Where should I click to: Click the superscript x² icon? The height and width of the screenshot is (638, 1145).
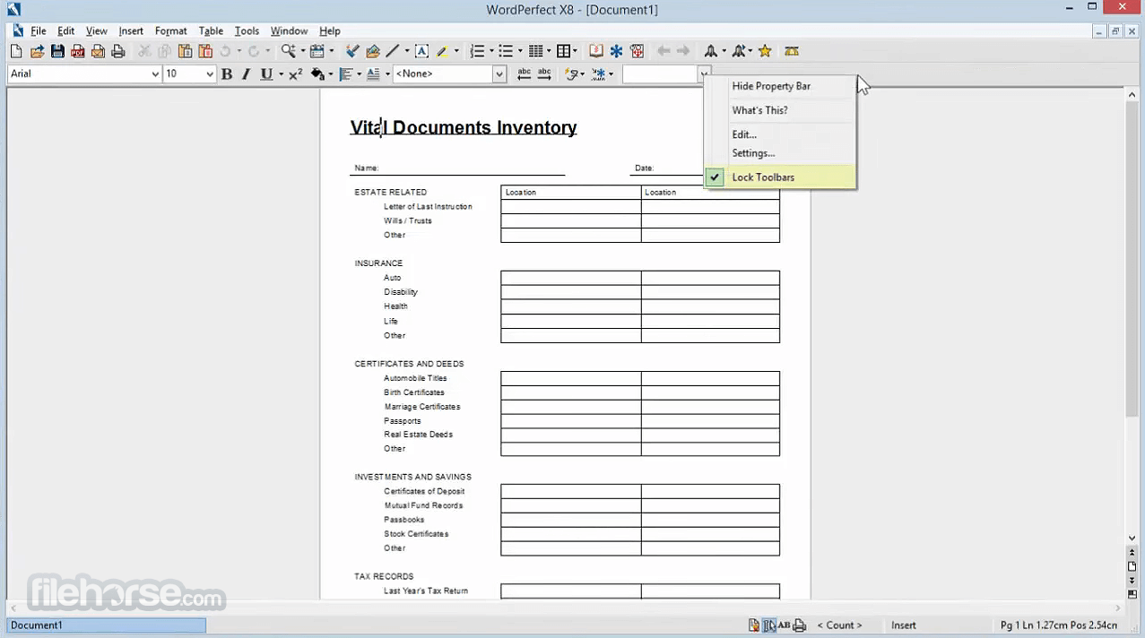pos(295,74)
